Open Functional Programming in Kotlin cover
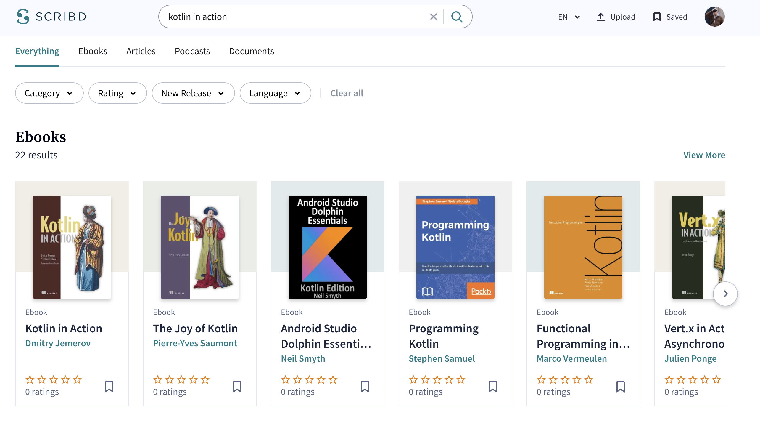The height and width of the screenshot is (423, 760). pos(583,247)
